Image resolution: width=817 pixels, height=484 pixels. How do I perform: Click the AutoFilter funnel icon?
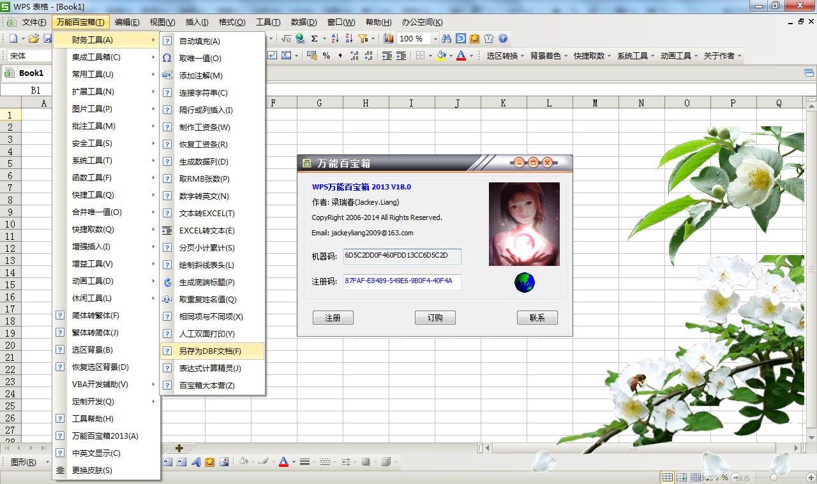coord(364,39)
